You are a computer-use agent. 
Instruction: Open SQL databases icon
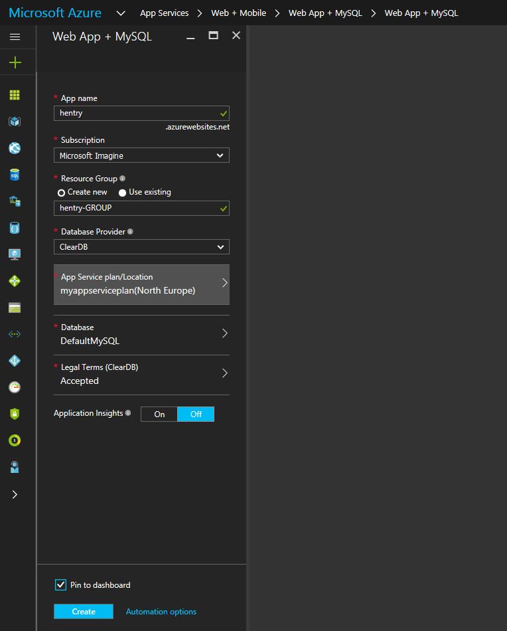point(15,175)
